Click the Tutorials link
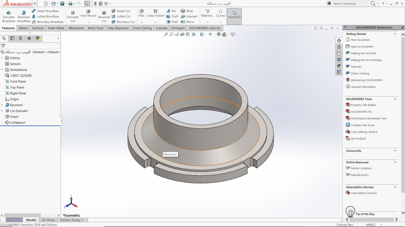Viewport: 405px width, 227px height. click(x=356, y=67)
